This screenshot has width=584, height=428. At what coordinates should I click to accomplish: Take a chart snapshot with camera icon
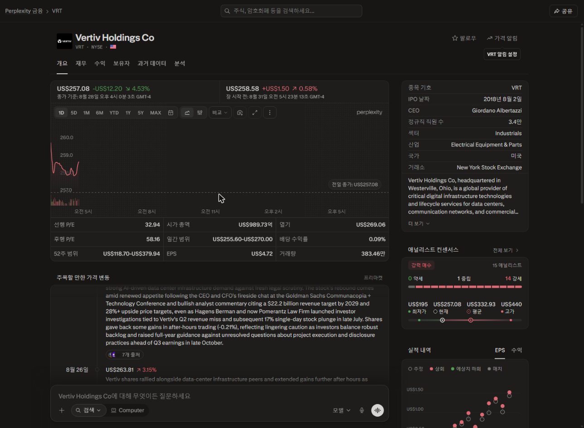tap(240, 113)
